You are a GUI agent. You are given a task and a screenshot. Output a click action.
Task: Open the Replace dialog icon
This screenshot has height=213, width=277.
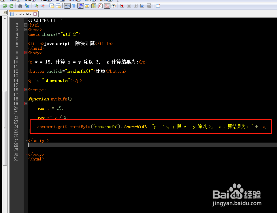click(27, 6)
